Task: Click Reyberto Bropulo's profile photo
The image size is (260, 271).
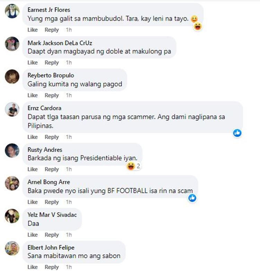Action: point(12,76)
